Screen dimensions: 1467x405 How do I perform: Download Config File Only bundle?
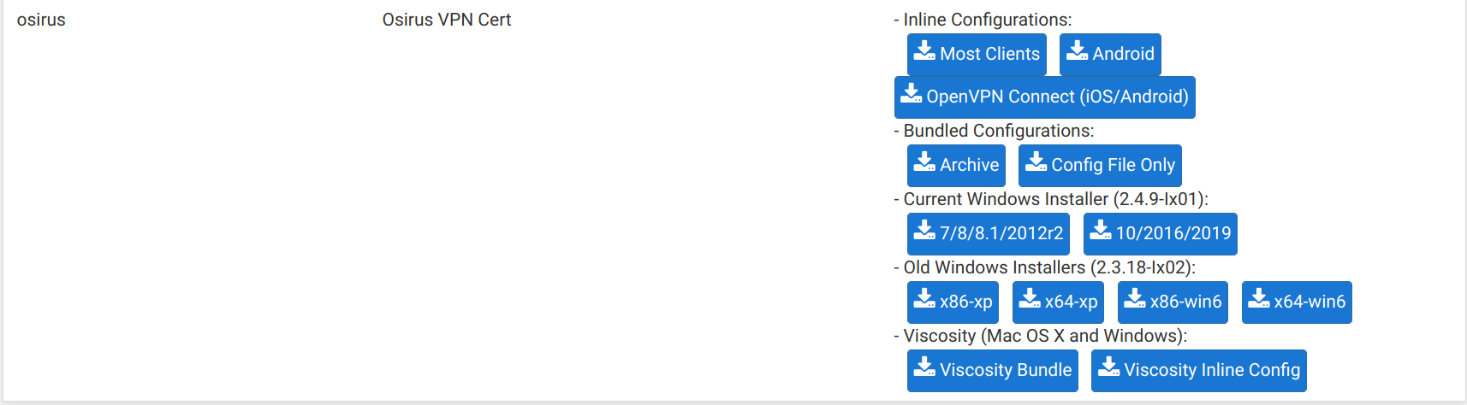1100,166
